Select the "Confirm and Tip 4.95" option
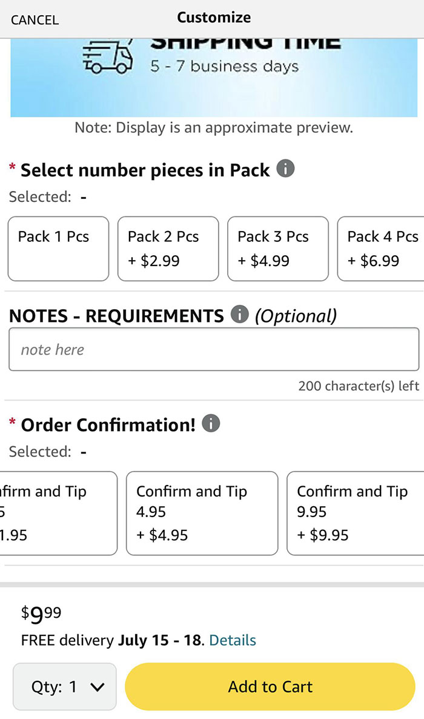Screen dimensions: 424x719 coord(202,512)
